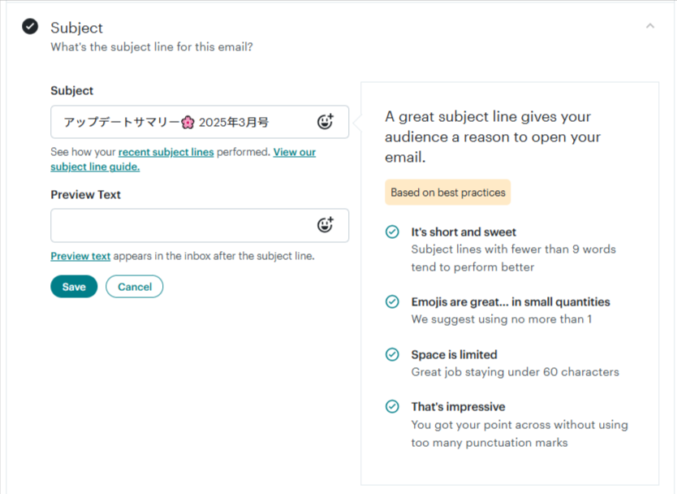Collapse the Subject section using the chevron

tap(649, 27)
